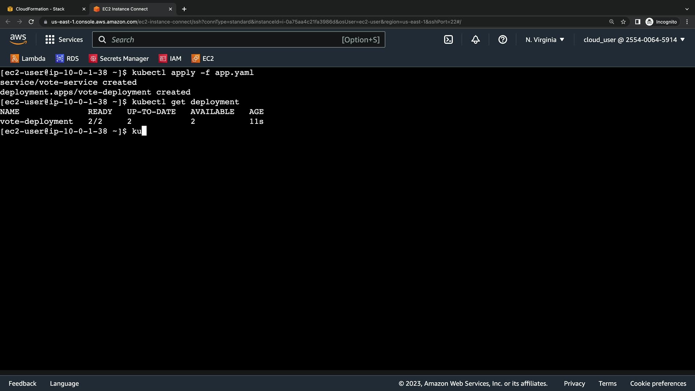
Task: Click the AWS logo home icon
Action: coord(18,39)
